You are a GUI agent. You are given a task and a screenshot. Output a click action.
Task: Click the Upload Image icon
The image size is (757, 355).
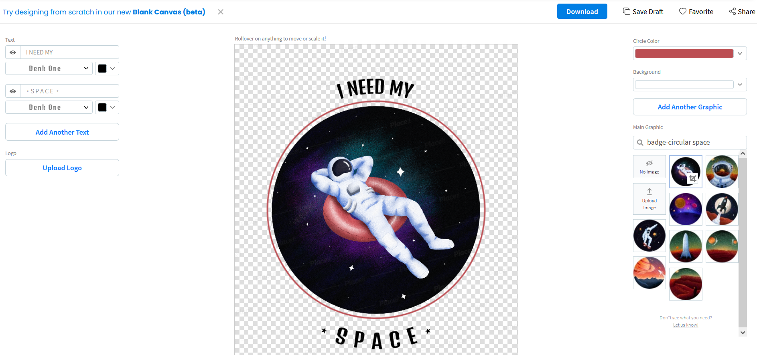pos(649,192)
